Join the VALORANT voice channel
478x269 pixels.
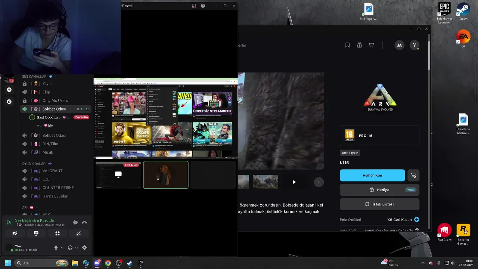55,171
